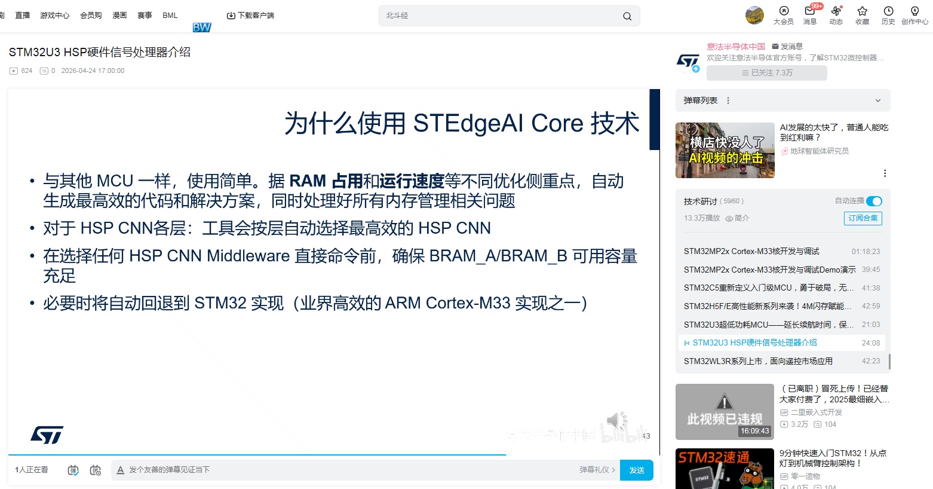Viewport: 933px width, 489px height.
Task: Open the STM32速通 video thumbnail
Action: [x=725, y=469]
